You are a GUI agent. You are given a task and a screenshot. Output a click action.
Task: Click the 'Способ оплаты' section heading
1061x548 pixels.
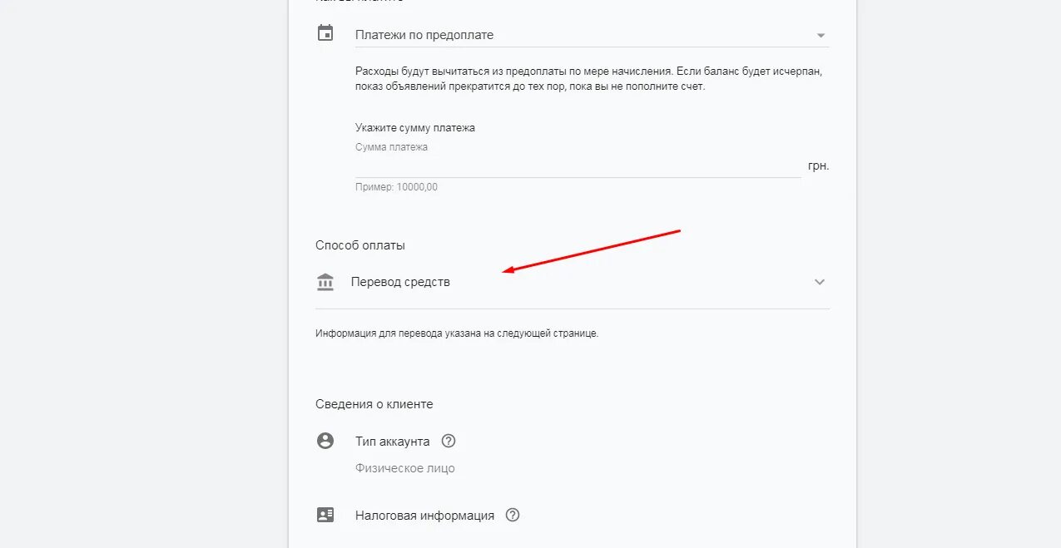pyautogui.click(x=360, y=245)
